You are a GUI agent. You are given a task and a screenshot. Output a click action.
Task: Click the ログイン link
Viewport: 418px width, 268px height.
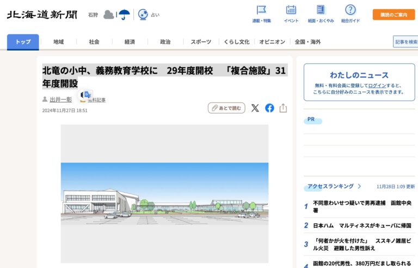377,86
